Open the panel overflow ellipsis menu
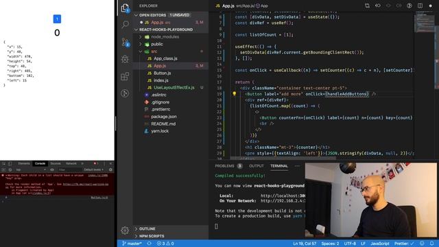439x247 pixels. 297,166
